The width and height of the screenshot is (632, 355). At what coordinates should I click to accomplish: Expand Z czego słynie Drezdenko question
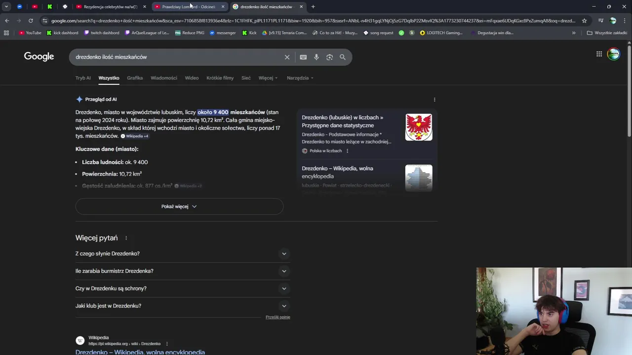[x=183, y=253]
